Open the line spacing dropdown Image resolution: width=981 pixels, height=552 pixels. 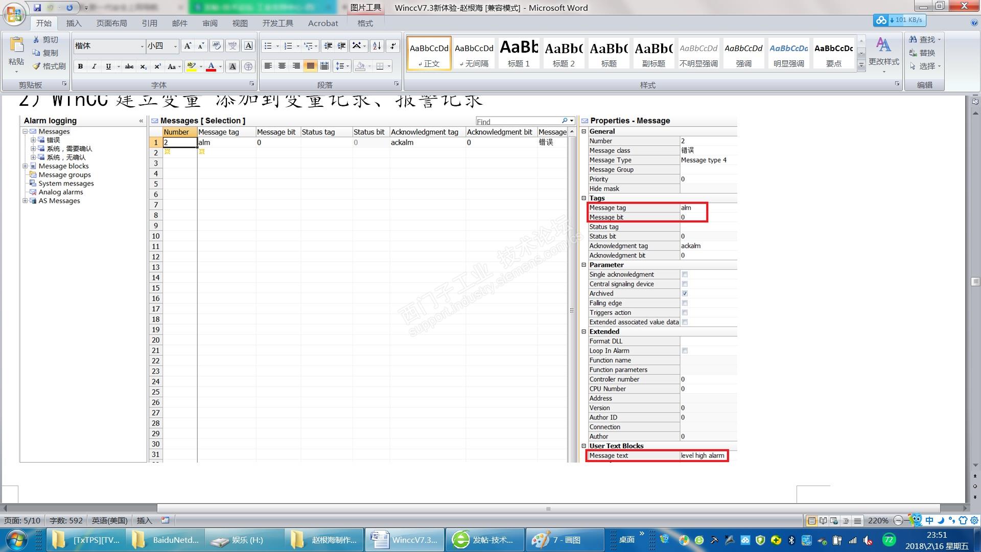coord(347,66)
